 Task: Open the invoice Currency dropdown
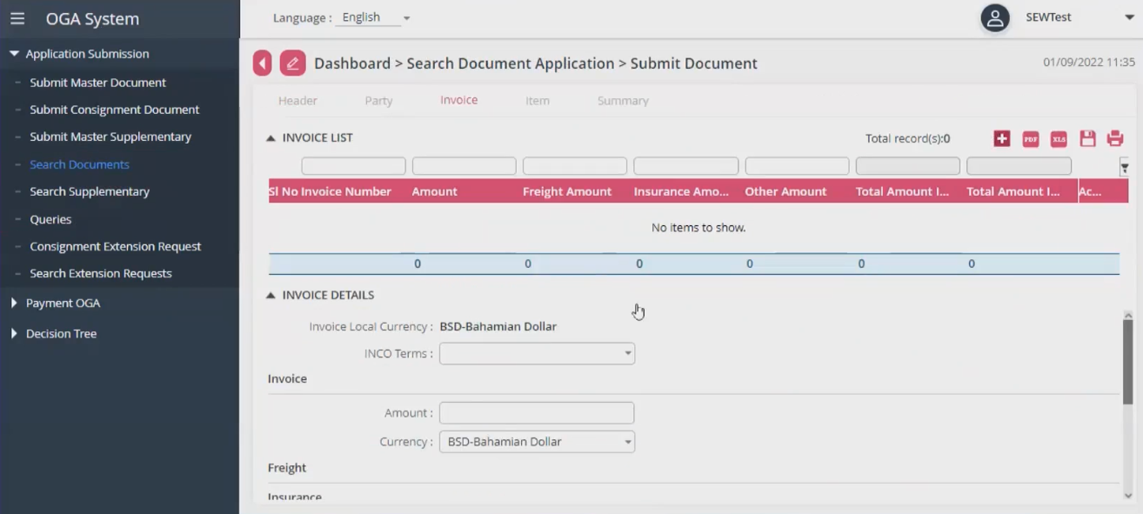(537, 442)
